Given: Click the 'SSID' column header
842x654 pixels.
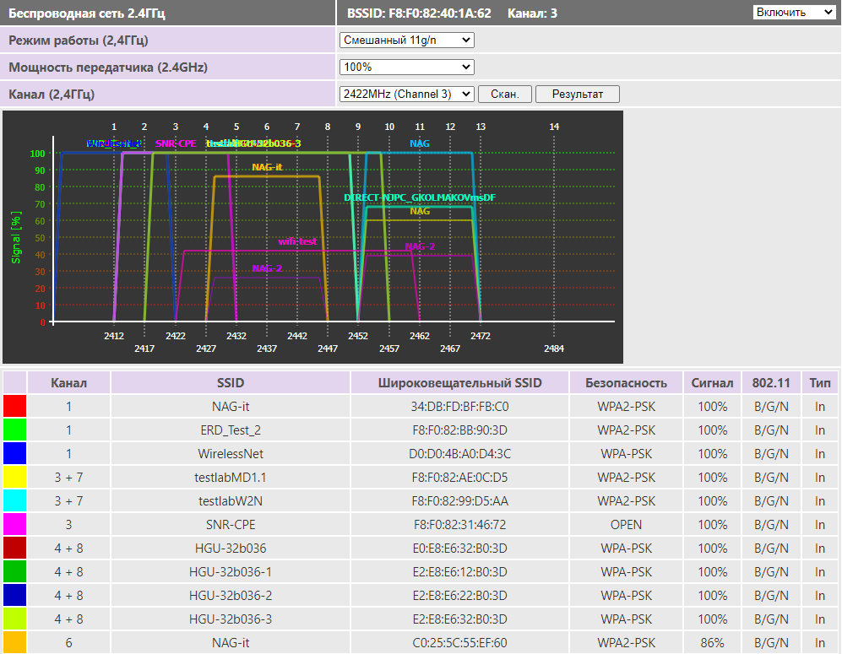Looking at the screenshot, I should pos(231,383).
